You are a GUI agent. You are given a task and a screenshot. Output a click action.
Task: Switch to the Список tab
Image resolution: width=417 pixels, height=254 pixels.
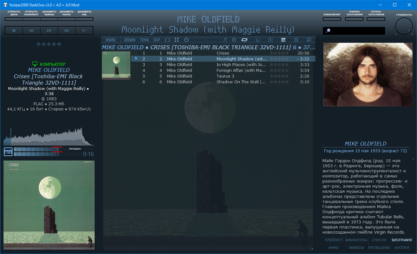pyautogui.click(x=379, y=240)
